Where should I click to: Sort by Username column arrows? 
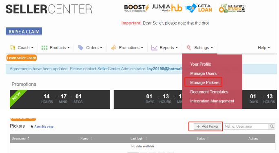(x=28, y=138)
